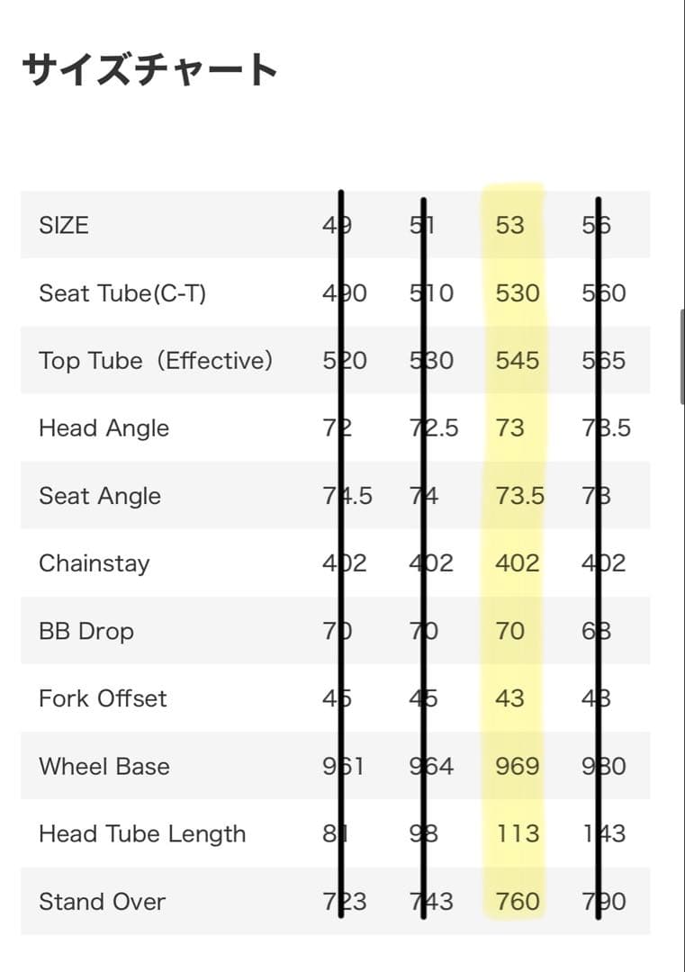Image resolution: width=685 pixels, height=972 pixels.
Task: Click the highlighted 113 head tube value
Action: tap(518, 833)
